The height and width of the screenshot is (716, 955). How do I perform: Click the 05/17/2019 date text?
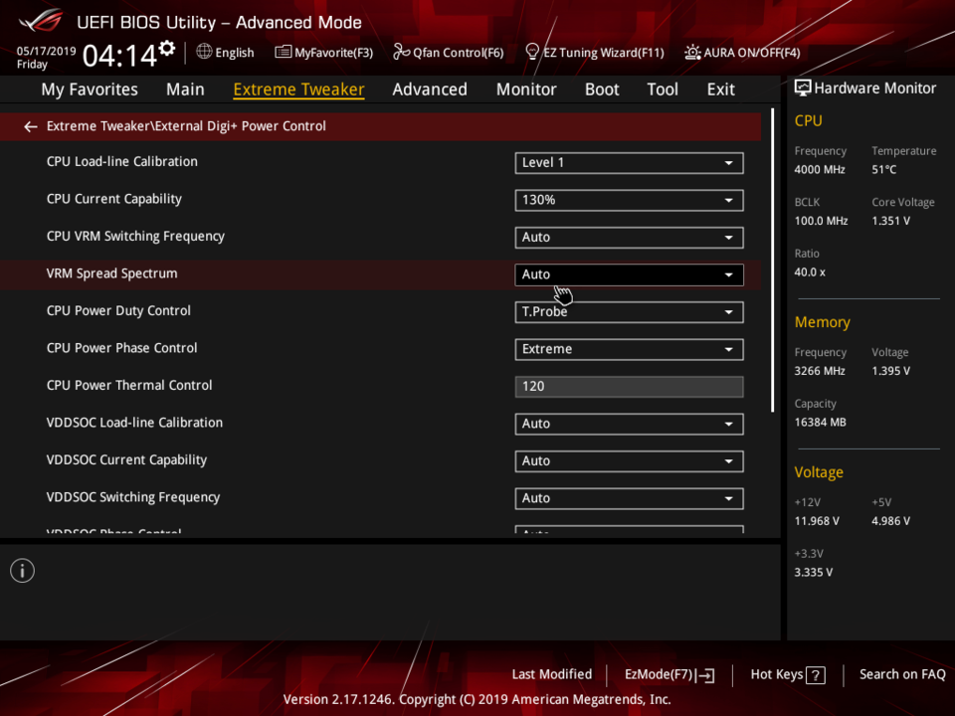(46, 51)
